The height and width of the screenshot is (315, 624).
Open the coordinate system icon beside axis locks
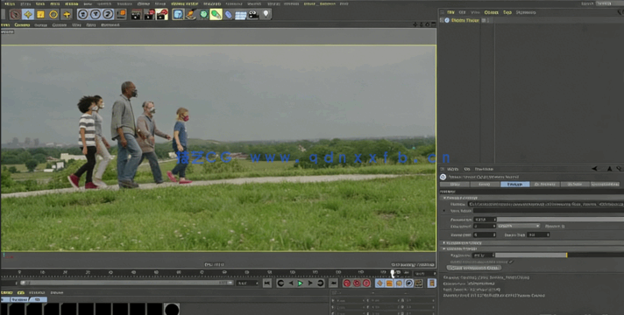click(121, 14)
